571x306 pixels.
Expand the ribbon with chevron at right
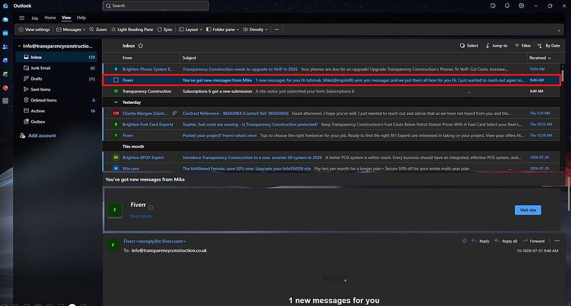559,30
